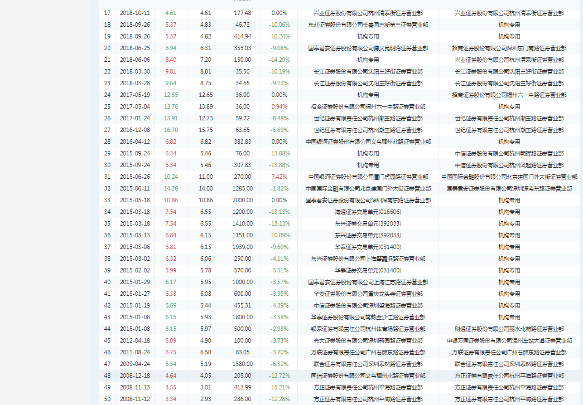This screenshot has height=405, width=583.
Task: Click the discount rate -15.21%
Action: point(280,387)
